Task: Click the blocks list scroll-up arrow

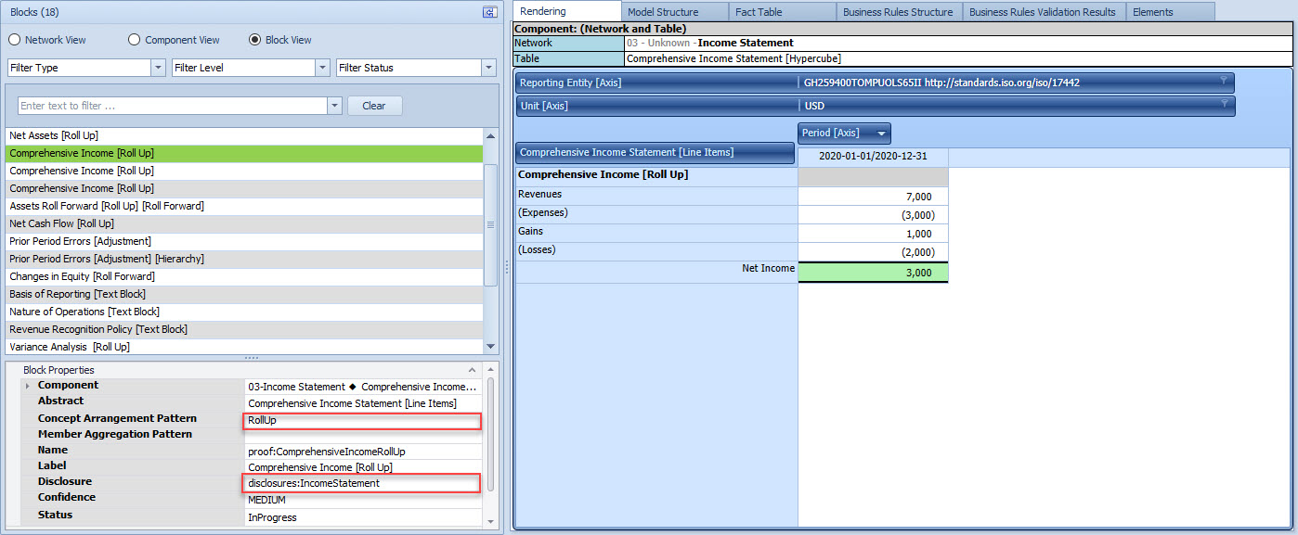Action: [x=491, y=135]
